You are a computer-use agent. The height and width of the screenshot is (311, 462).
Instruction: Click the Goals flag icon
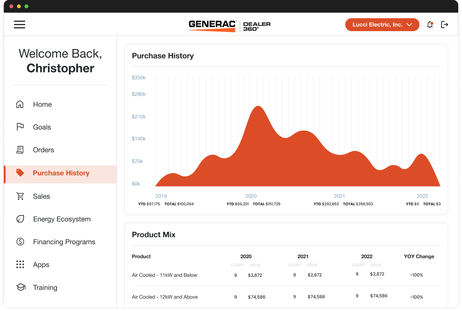(20, 127)
